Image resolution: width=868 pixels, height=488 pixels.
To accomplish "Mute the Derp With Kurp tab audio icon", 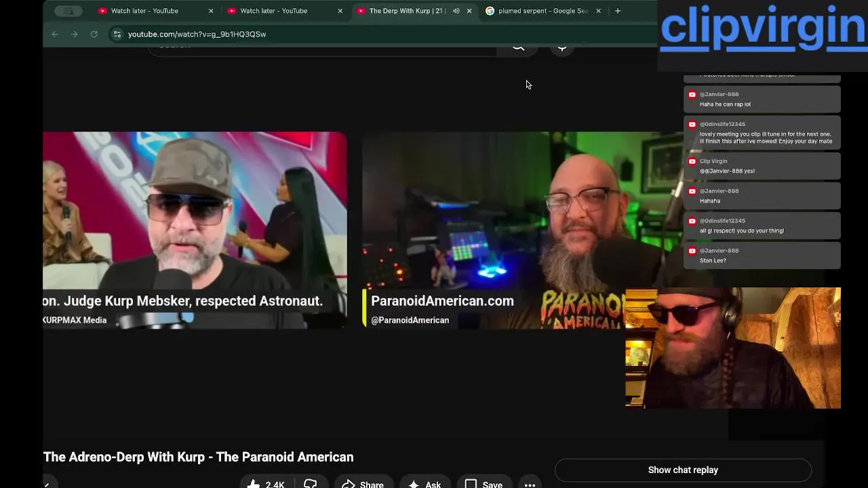I will pos(456,11).
